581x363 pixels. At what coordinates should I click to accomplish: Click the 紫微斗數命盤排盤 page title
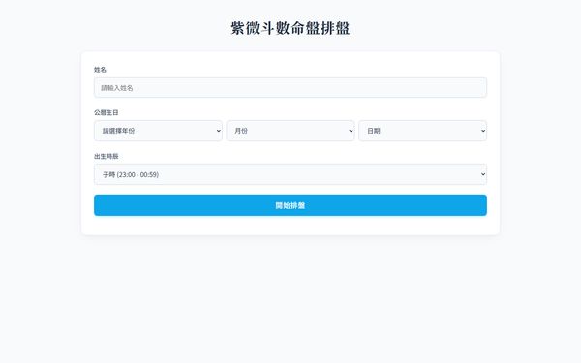(x=290, y=28)
